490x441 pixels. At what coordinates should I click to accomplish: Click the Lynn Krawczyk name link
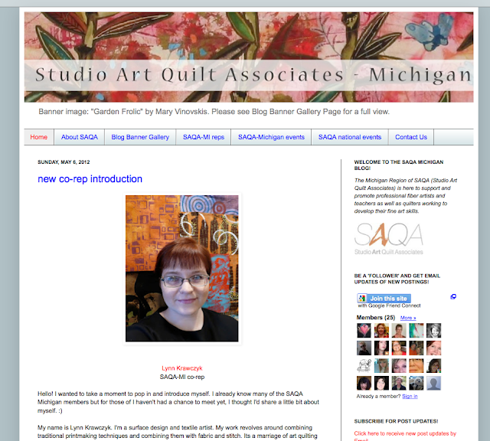click(182, 368)
